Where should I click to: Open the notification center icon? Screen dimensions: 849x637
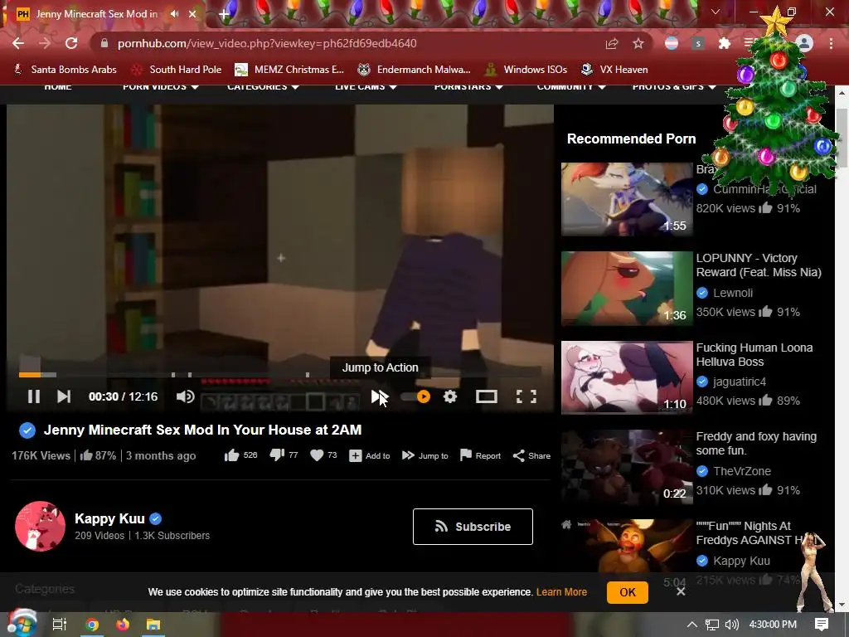click(822, 625)
